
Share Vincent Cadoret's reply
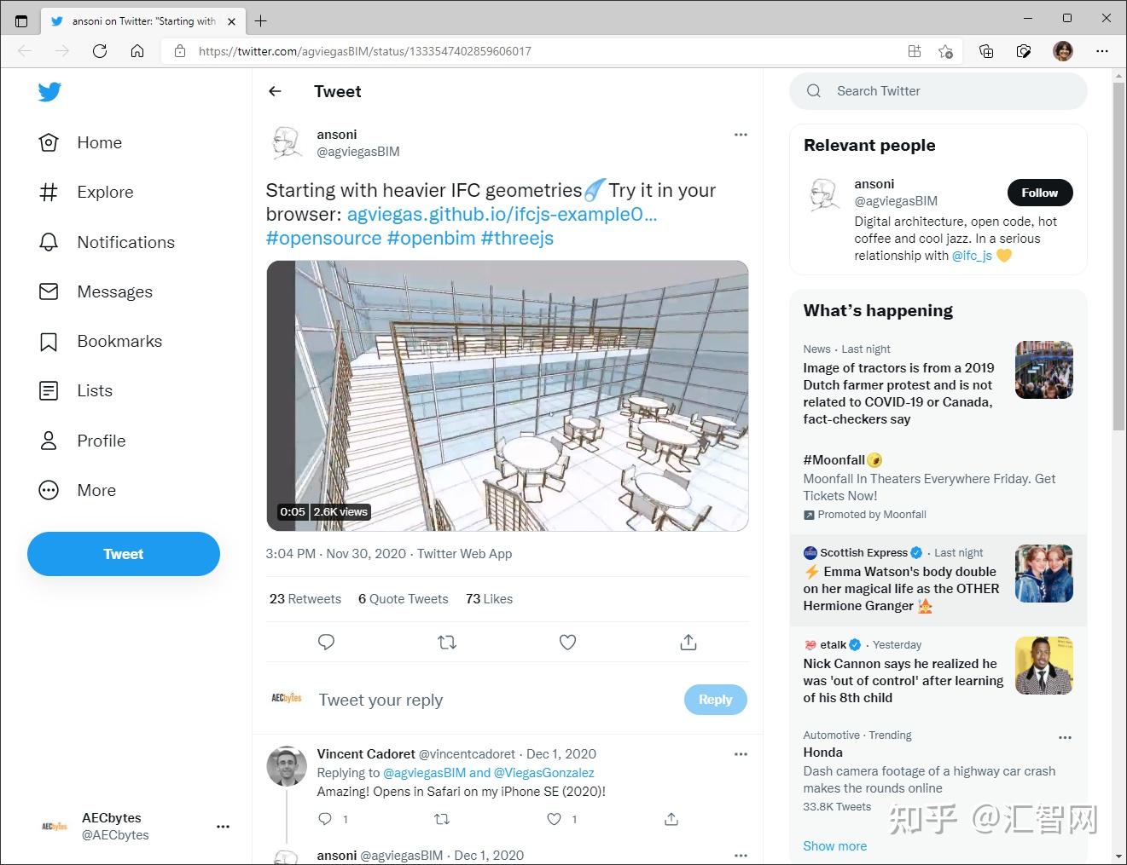click(x=671, y=819)
